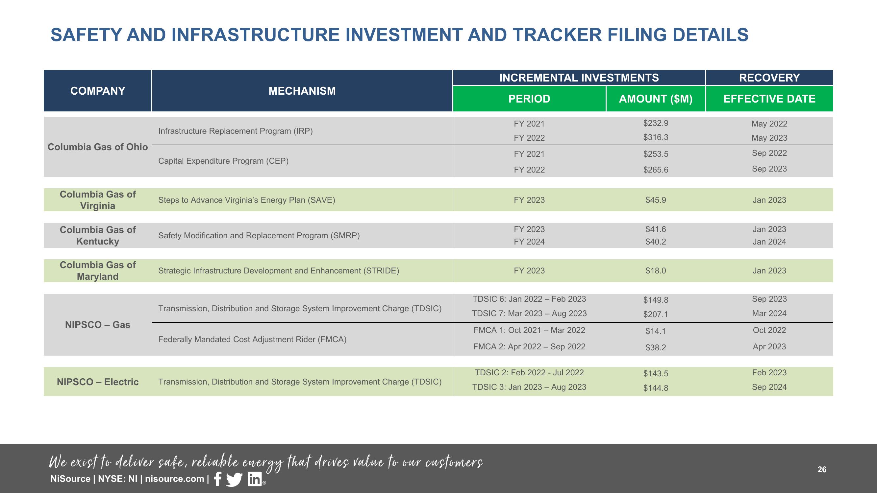Click TDSIC 3: Jan 2023 – Aug 2023

click(529, 387)
